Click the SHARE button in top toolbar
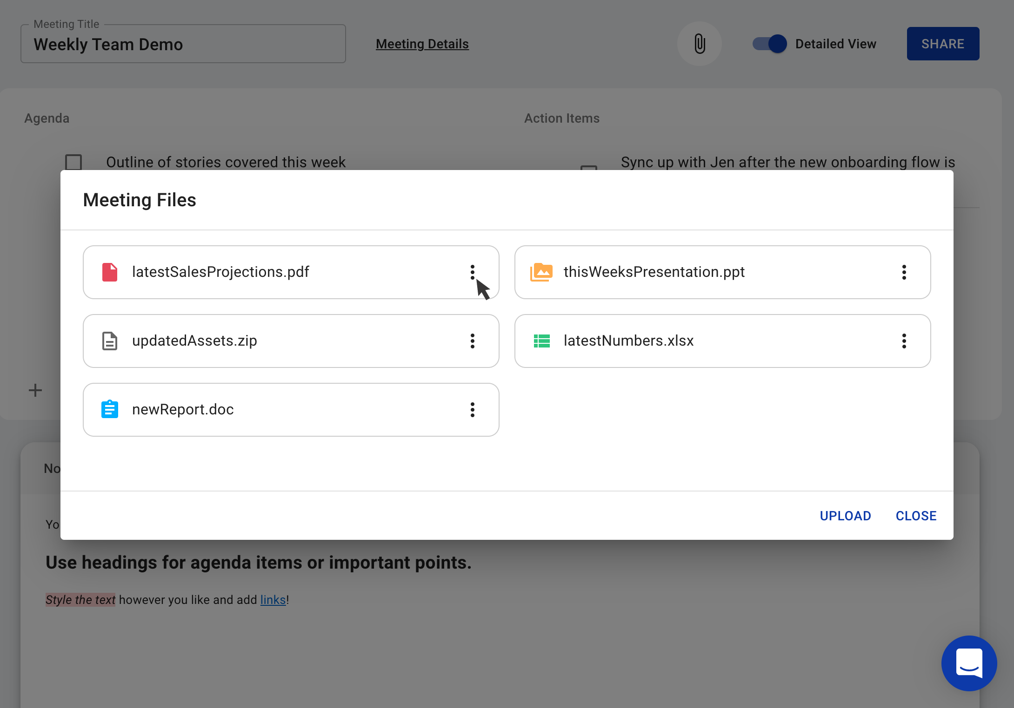The height and width of the screenshot is (708, 1014). coord(943,44)
